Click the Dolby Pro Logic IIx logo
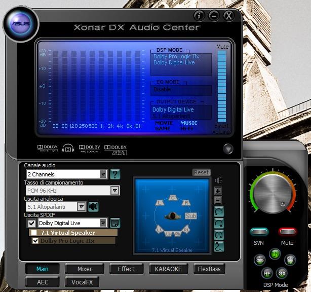Screen dimensions: 311x292 click(90, 149)
